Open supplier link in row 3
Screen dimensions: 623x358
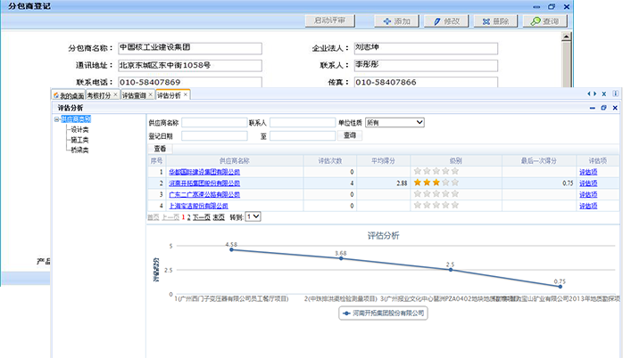click(204, 195)
